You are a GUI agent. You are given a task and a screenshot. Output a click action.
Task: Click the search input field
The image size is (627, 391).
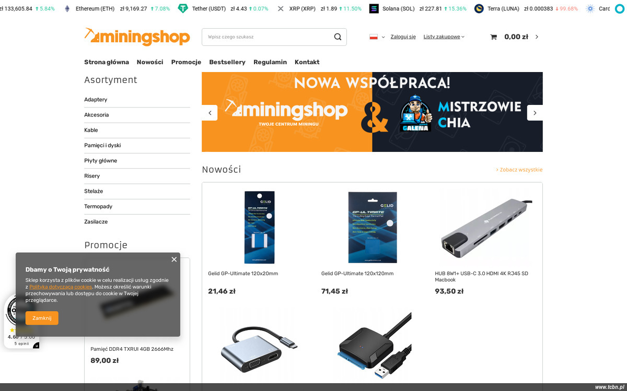coord(268,37)
